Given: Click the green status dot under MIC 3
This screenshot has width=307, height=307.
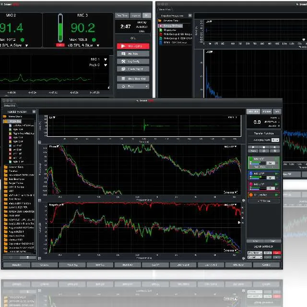Looking at the screenshot, I should pos(94,39).
